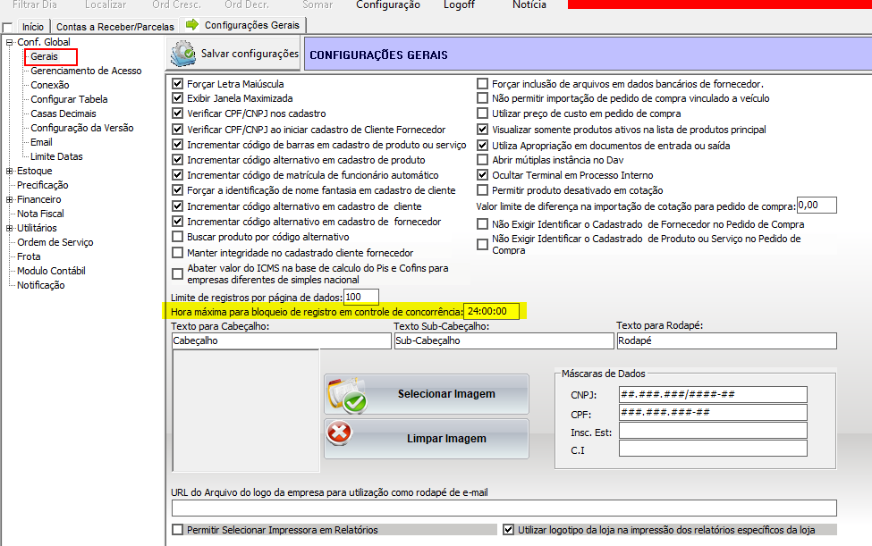The height and width of the screenshot is (546, 872).
Task: Toggle Forçar Letra Maiúscula checkbox
Action: coord(177,84)
